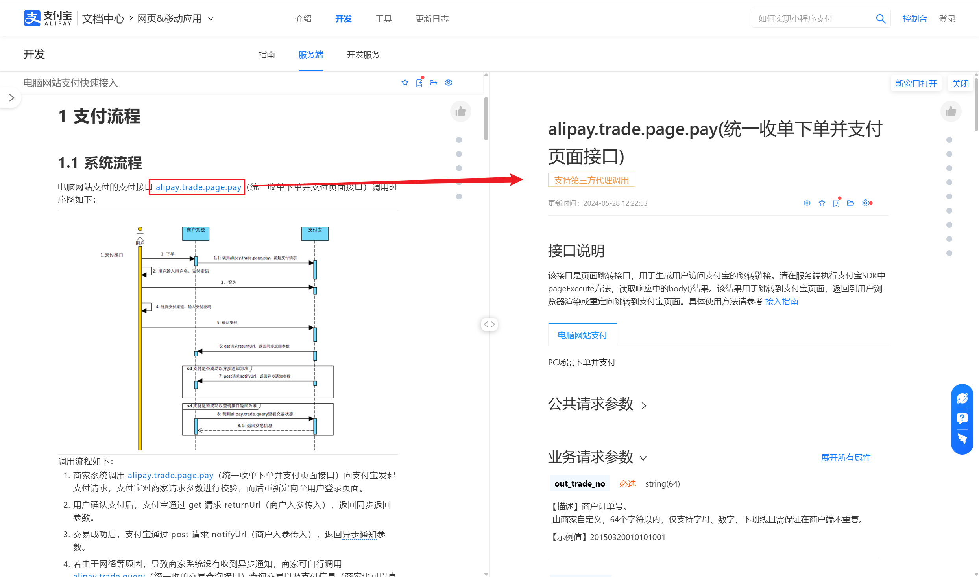979x577 pixels.
Task: Click the panel split resize toggle arrows
Action: click(489, 324)
